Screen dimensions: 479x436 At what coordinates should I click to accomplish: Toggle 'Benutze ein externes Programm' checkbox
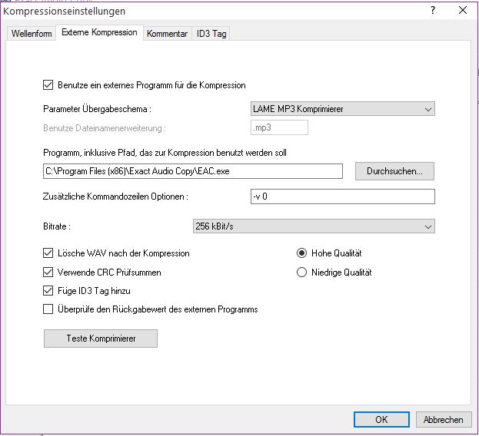pyautogui.click(x=50, y=85)
